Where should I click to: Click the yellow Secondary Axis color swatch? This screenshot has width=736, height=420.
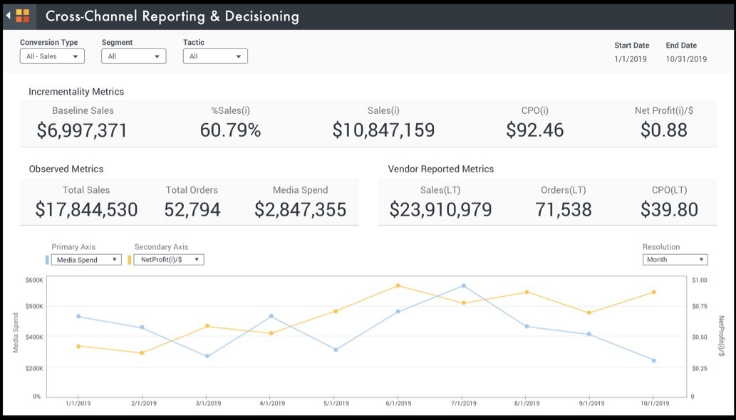coord(130,260)
